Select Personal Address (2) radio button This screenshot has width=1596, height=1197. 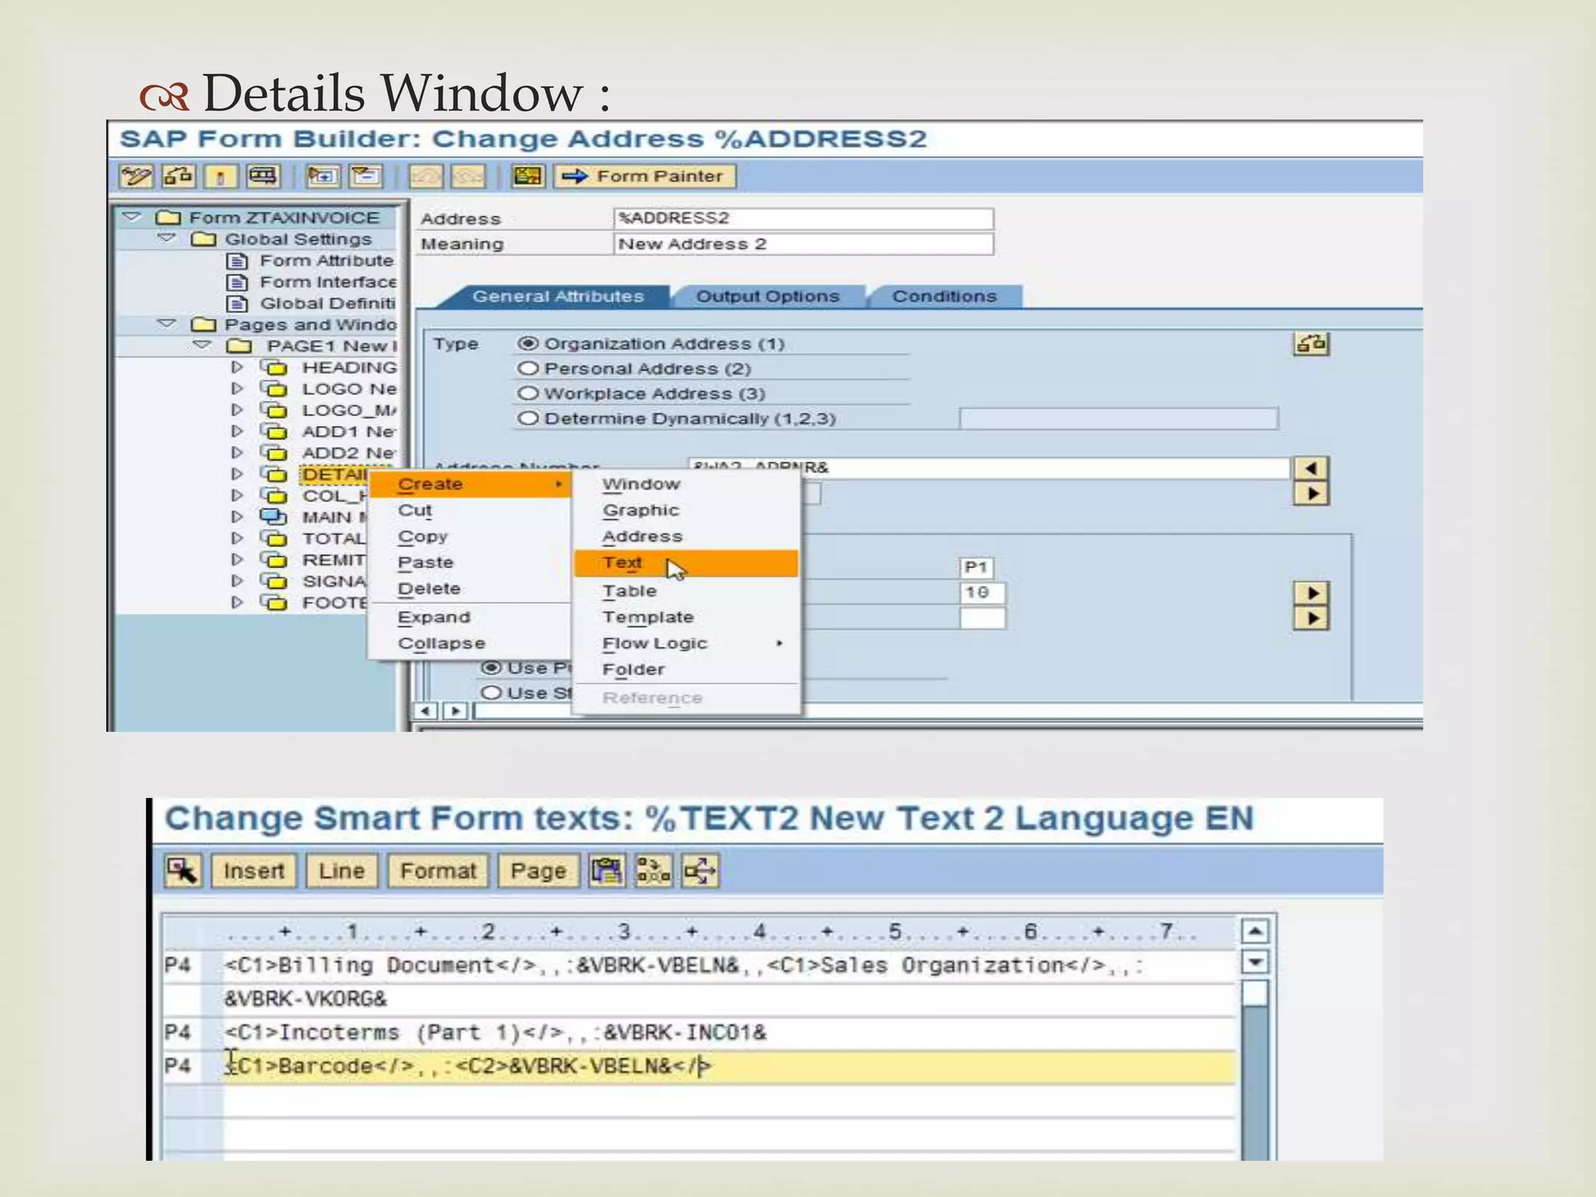528,369
